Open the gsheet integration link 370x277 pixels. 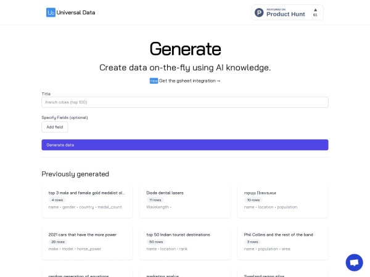pos(189,81)
